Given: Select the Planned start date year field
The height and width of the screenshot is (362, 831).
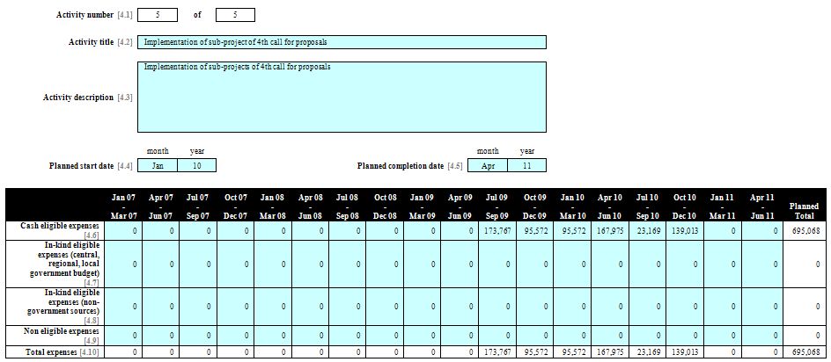Looking at the screenshot, I should [x=196, y=165].
